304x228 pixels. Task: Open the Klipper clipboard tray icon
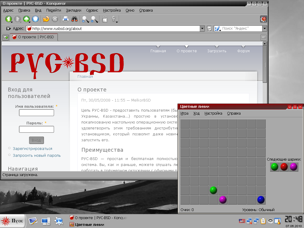coord(263,221)
